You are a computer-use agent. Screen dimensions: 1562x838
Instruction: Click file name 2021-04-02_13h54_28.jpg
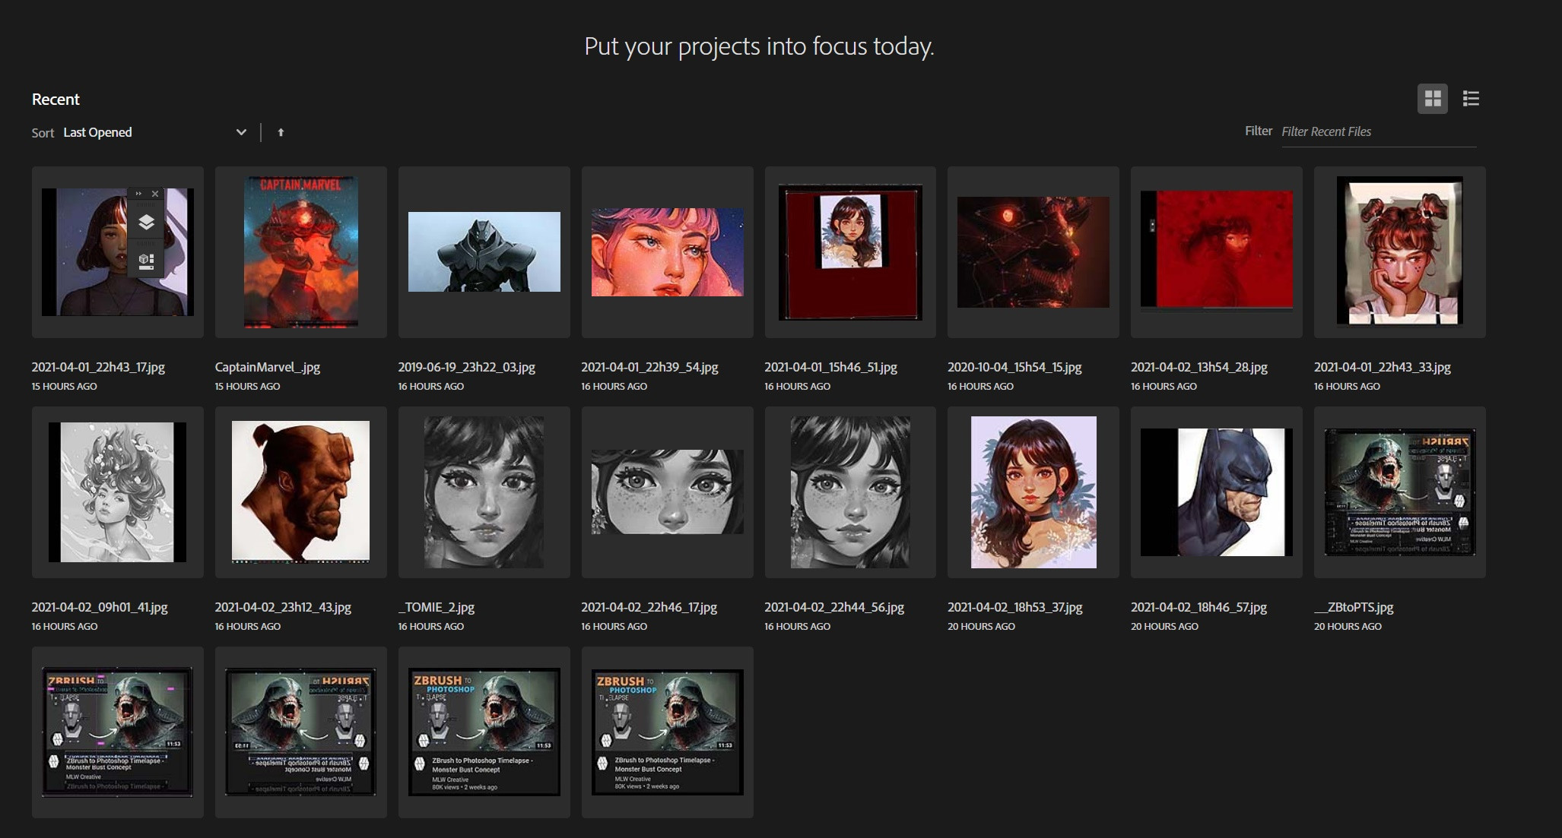(1199, 367)
